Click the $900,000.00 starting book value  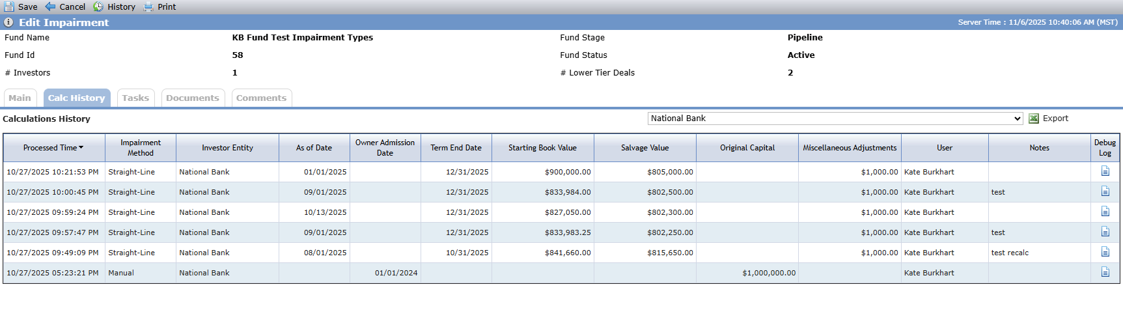568,172
